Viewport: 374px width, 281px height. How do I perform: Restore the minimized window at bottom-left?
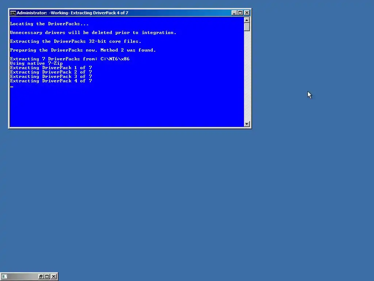tap(41, 277)
